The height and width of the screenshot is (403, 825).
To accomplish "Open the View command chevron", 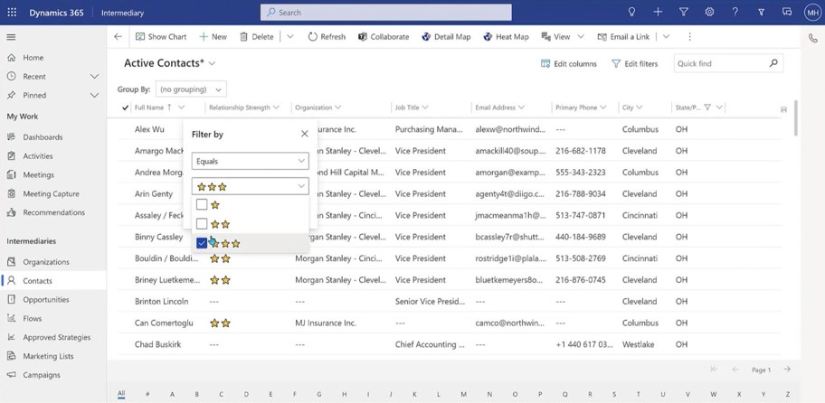I will 581,37.
